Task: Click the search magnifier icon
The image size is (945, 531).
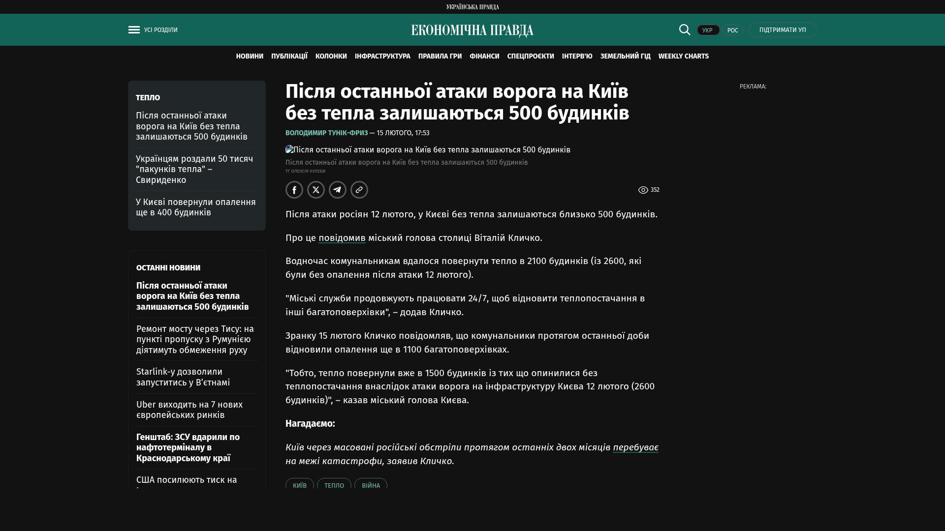Action: pos(685,30)
